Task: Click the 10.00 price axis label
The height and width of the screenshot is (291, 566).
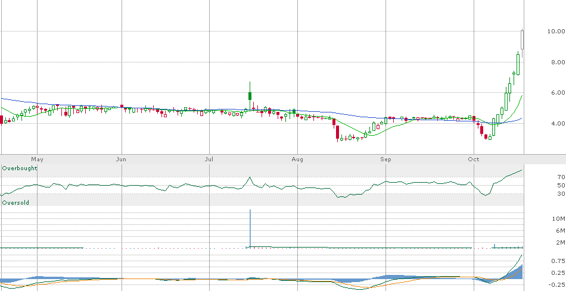Action: pos(556,32)
